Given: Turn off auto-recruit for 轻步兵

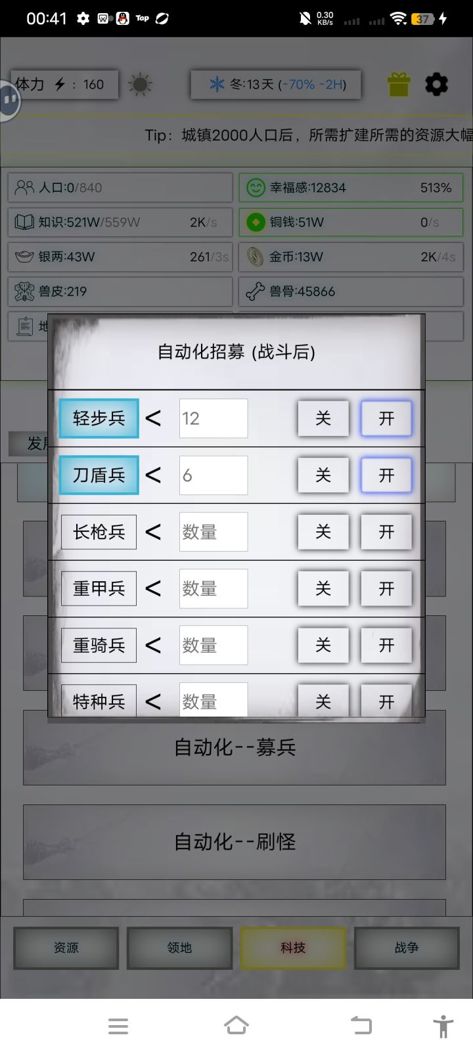Looking at the screenshot, I should 323,418.
